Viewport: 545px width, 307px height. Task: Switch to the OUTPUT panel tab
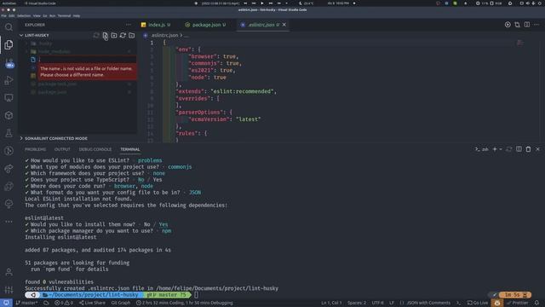point(62,149)
